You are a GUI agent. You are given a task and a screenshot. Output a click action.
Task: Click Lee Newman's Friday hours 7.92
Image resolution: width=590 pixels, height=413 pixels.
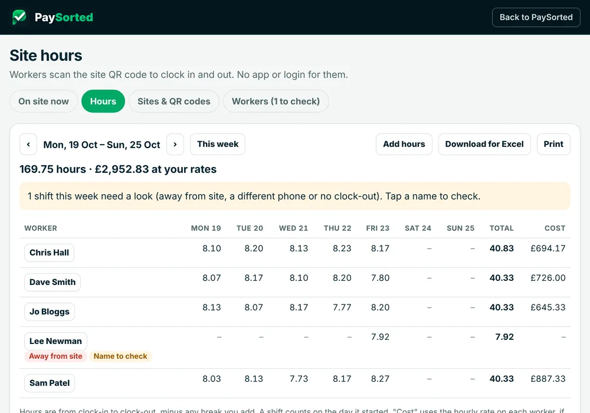380,337
